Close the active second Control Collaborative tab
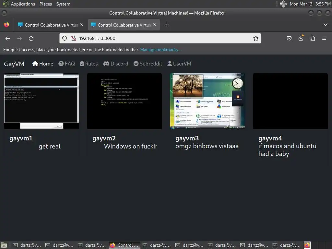The image size is (332, 249). click(155, 25)
